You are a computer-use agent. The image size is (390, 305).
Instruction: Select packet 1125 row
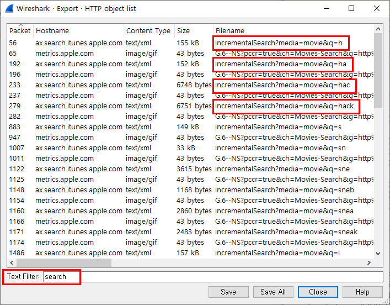pos(190,180)
